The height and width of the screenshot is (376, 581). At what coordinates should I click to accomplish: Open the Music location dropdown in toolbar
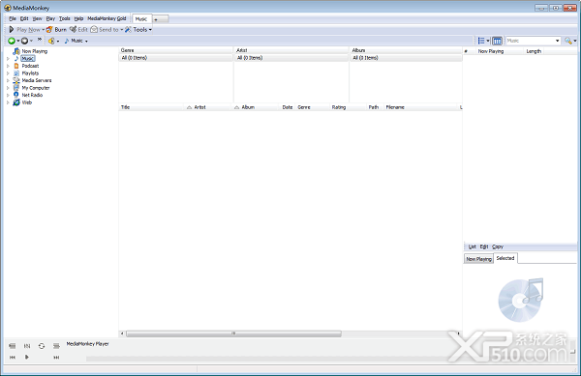(x=76, y=41)
